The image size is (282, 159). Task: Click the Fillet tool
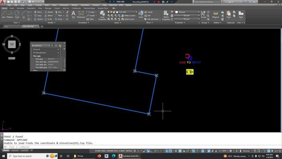click(59, 16)
